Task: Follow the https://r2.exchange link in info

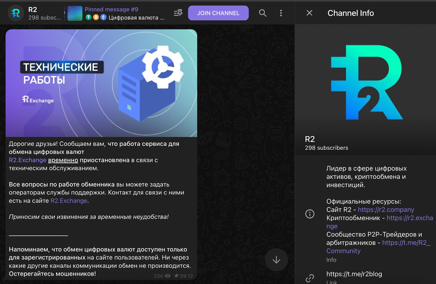Action: (410, 218)
